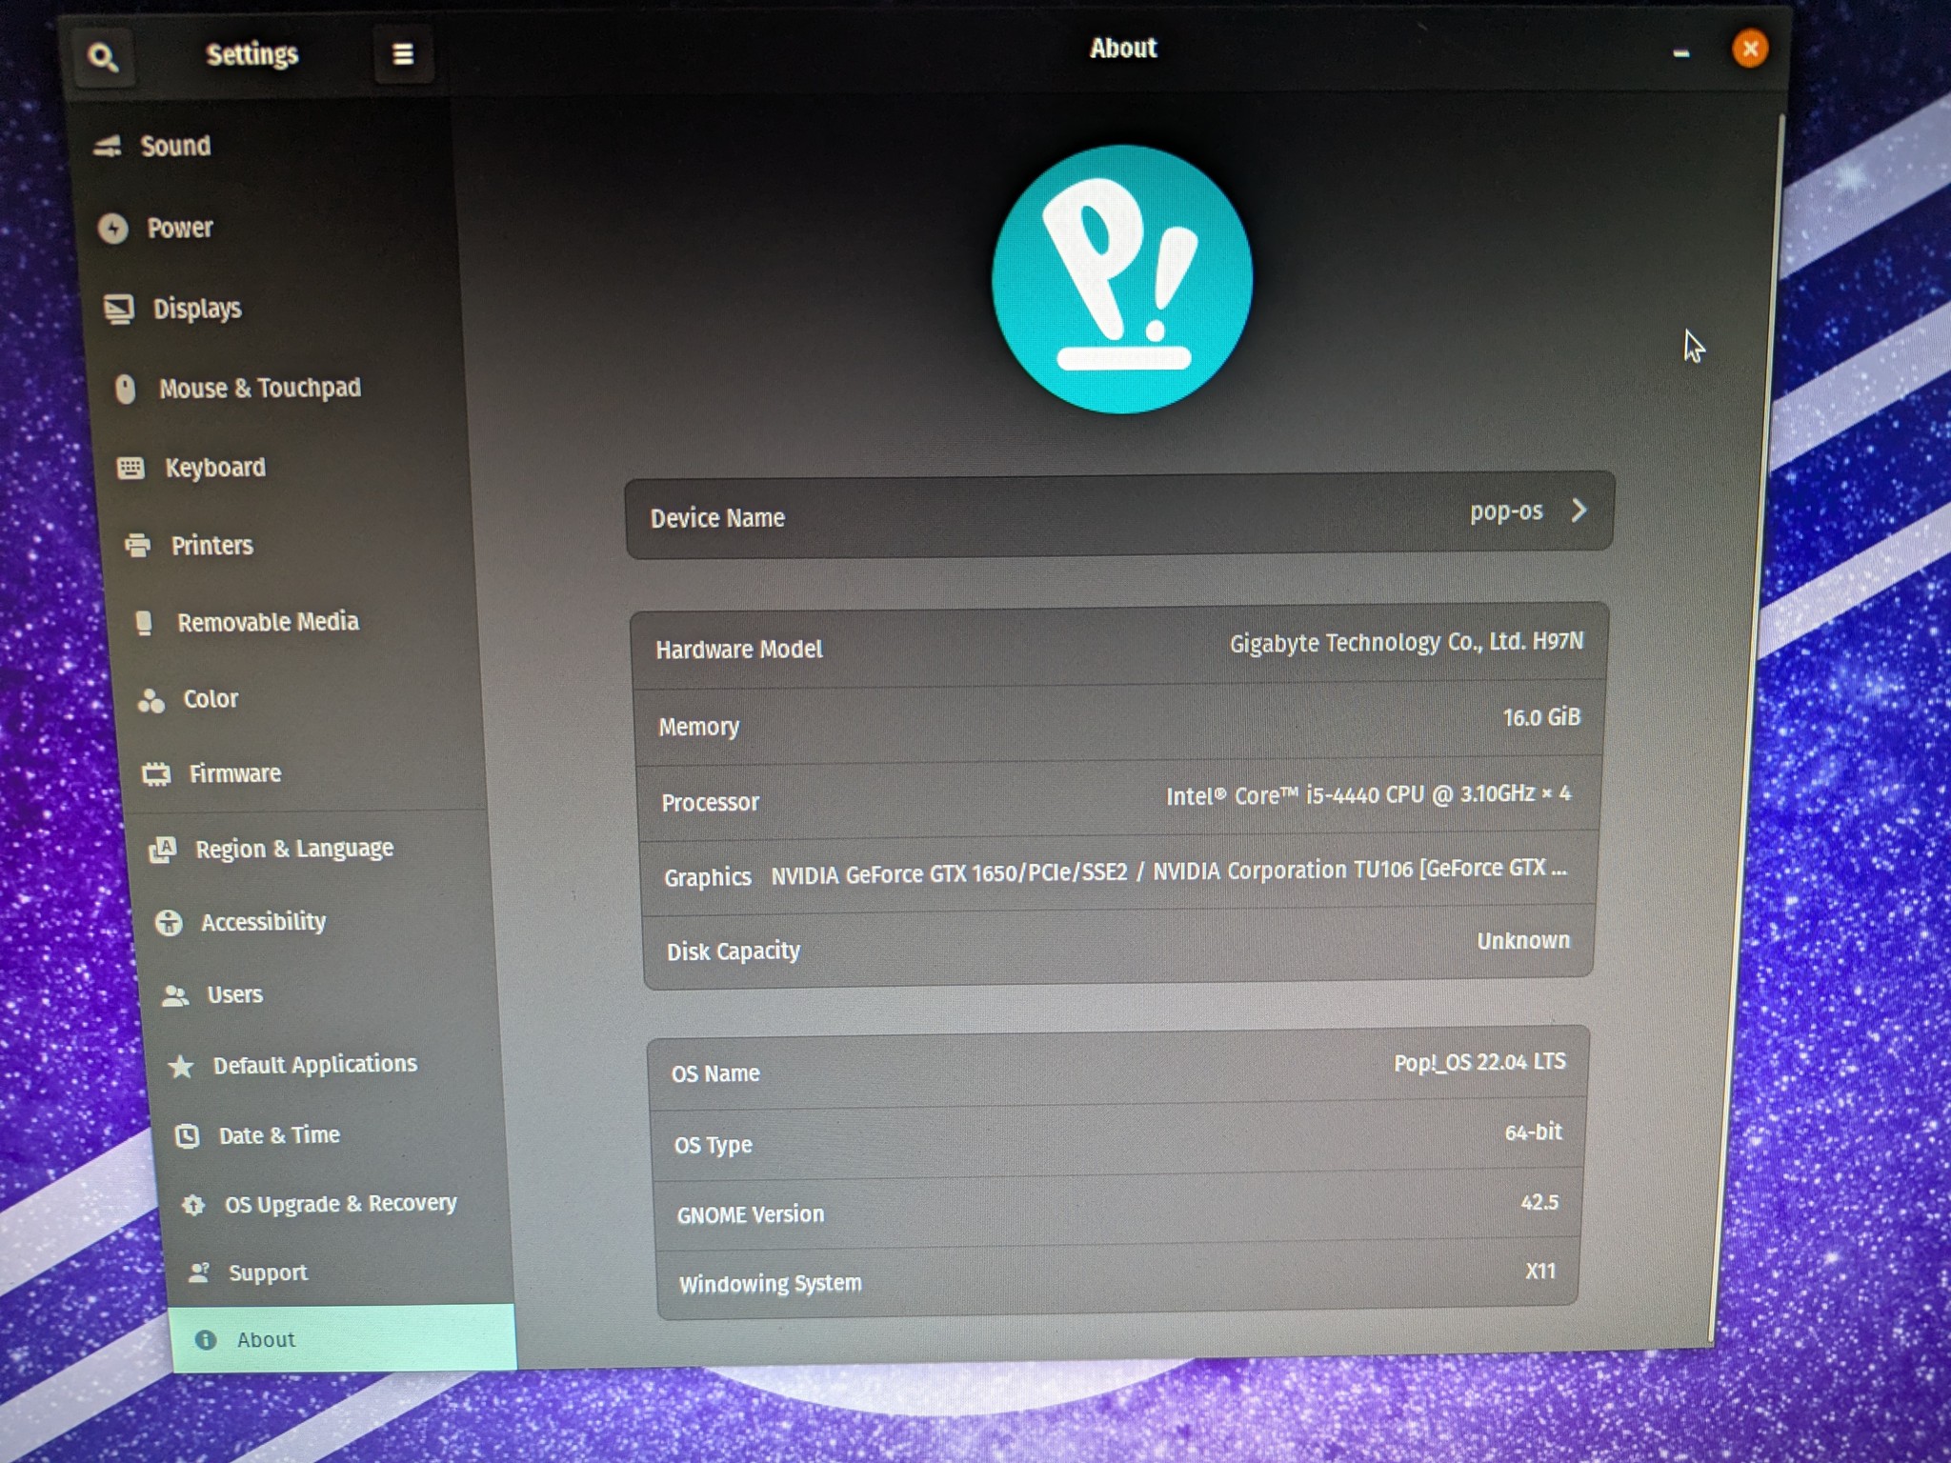This screenshot has width=1951, height=1463.
Task: Open the Support panel
Action: pyautogui.click(x=341, y=1273)
